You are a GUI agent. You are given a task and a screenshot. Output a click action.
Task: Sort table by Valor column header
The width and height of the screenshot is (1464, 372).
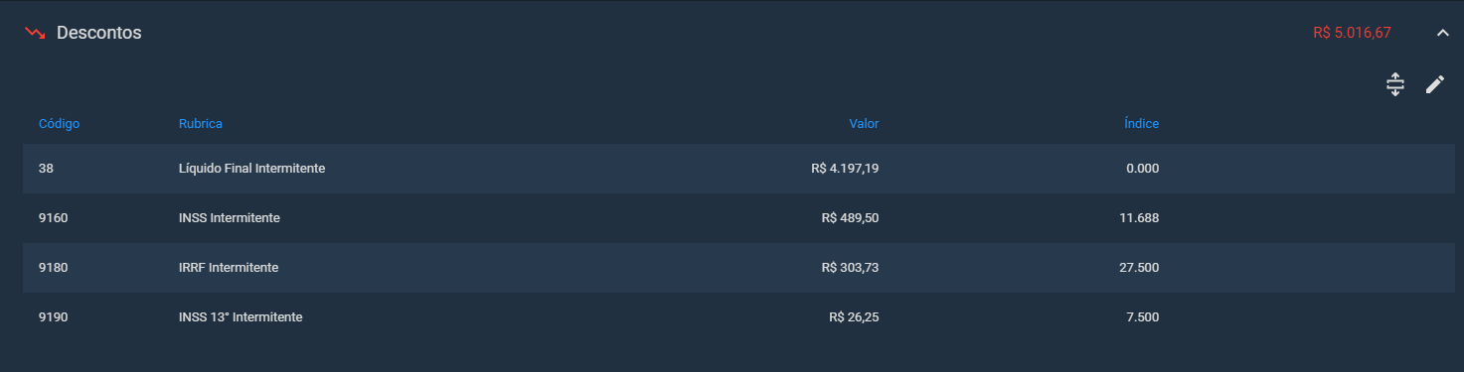[x=864, y=124]
